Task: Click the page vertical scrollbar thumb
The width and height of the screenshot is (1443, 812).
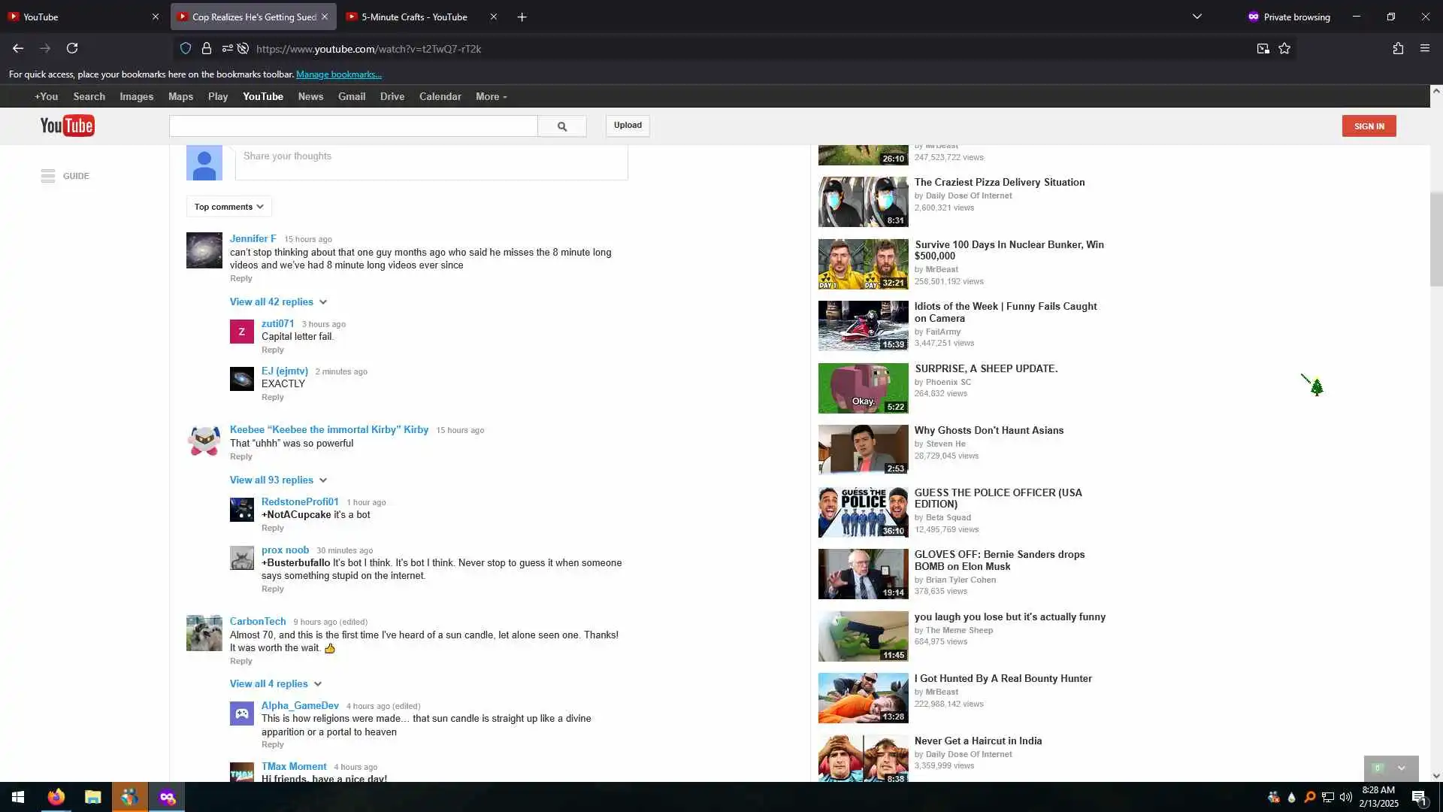Action: pos(1436,239)
